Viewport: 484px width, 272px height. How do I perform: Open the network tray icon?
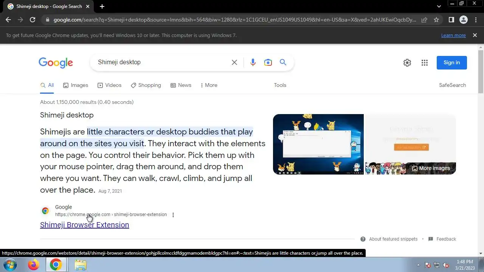tap(437, 265)
